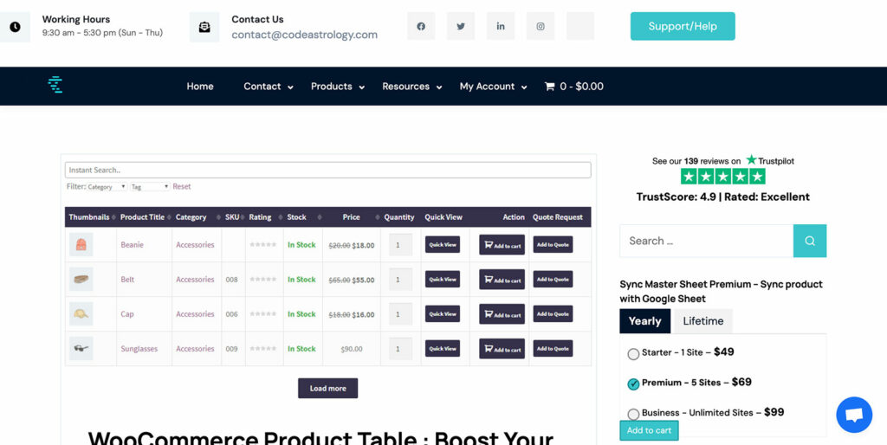This screenshot has height=445, width=887.
Task: Sort table by Thumbnails column
Action: 90,217
